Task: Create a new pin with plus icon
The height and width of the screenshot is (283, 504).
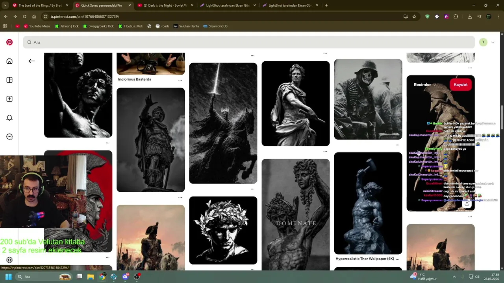Action: [9, 99]
